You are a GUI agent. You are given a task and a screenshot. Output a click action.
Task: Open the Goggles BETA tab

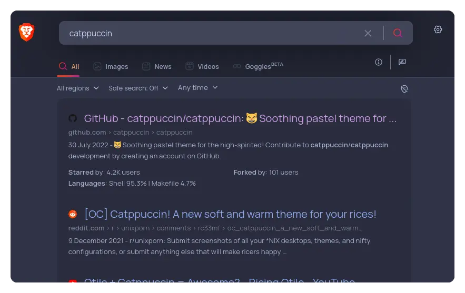258,66
